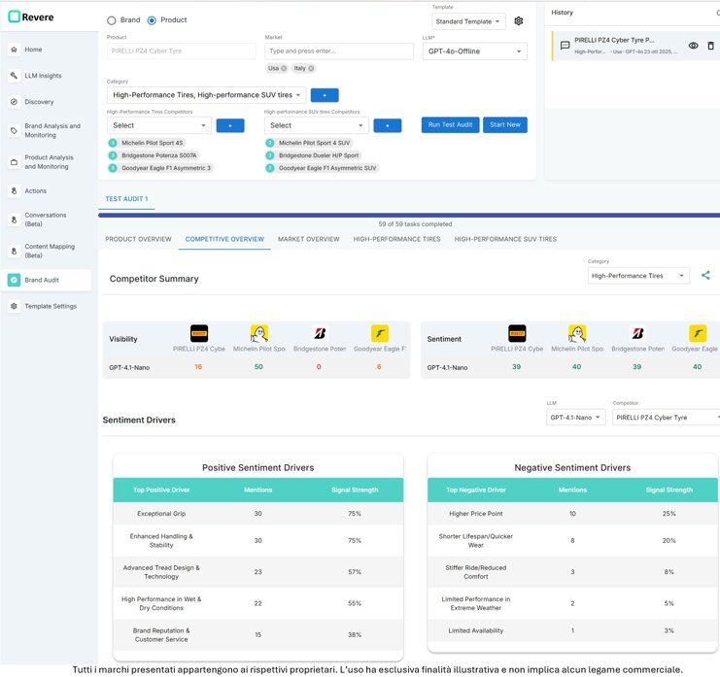Click the template settings gear icon
The width and height of the screenshot is (720, 677).
click(519, 21)
